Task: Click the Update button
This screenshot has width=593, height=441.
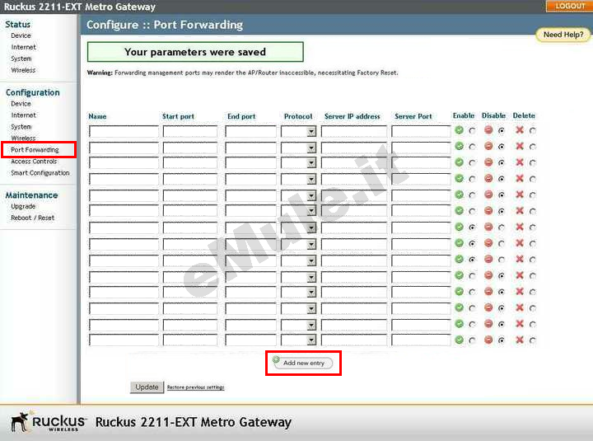Action: pyautogui.click(x=147, y=387)
